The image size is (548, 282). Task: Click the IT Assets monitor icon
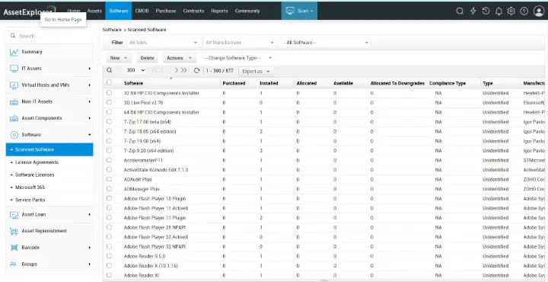point(14,69)
